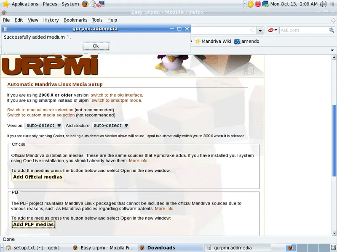Screen dimensions: 337x252
Task: Click the date and time clock in the panel
Action: (294, 4)
